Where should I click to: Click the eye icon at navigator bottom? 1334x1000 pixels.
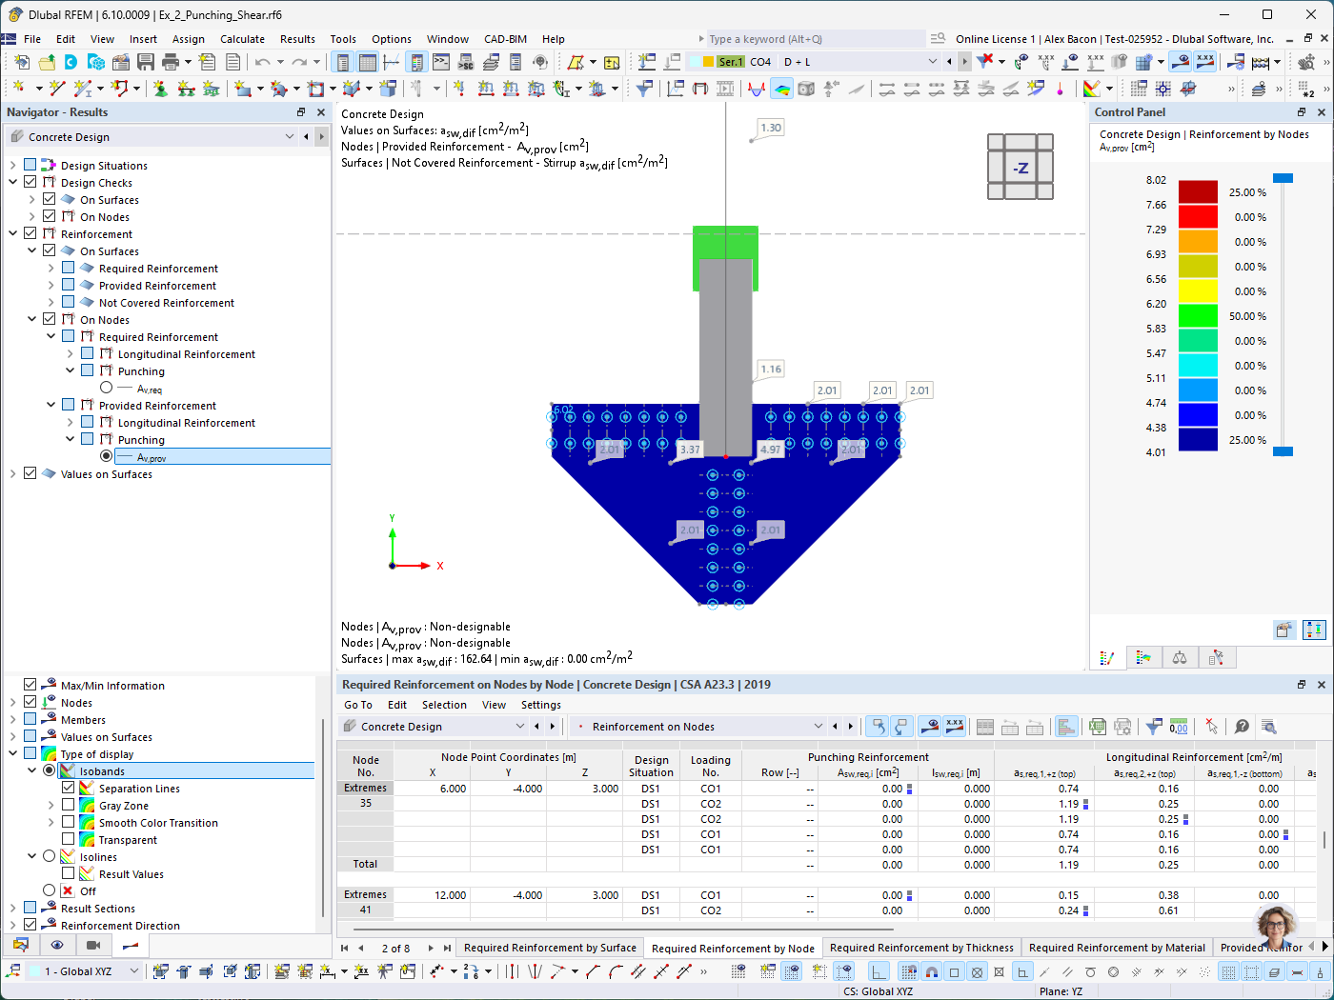tap(57, 945)
